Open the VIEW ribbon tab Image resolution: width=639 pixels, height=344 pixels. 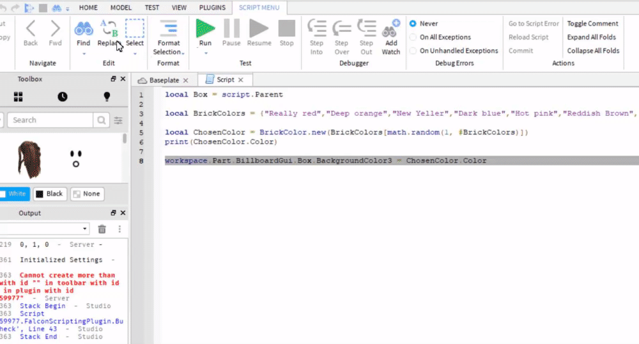tap(179, 7)
